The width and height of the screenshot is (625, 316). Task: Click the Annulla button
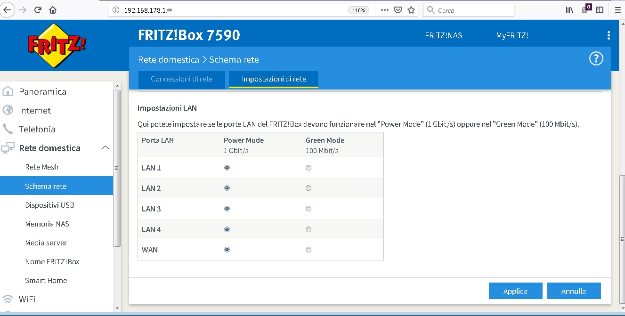tap(574, 291)
